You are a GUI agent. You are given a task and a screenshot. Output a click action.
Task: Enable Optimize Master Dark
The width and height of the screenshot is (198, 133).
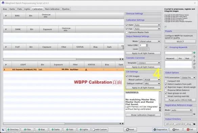pyautogui.click(x=127, y=32)
